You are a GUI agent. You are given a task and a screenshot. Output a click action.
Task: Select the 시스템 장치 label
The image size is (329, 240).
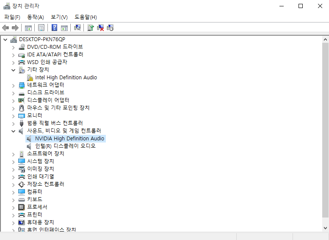pos(41,162)
